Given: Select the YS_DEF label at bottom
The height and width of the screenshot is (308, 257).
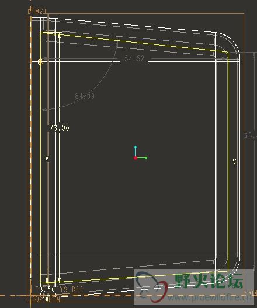Looking at the screenshot, I should [x=71, y=289].
